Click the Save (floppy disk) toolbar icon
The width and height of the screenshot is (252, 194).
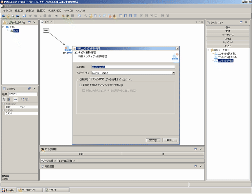point(24,16)
